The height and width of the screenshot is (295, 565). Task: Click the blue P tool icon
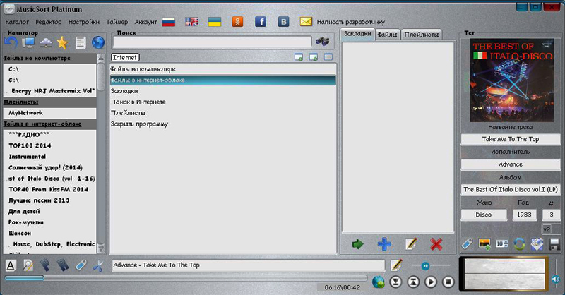pos(45,266)
